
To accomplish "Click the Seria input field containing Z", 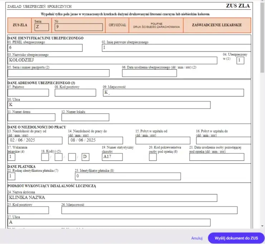I will tap(42, 27).
